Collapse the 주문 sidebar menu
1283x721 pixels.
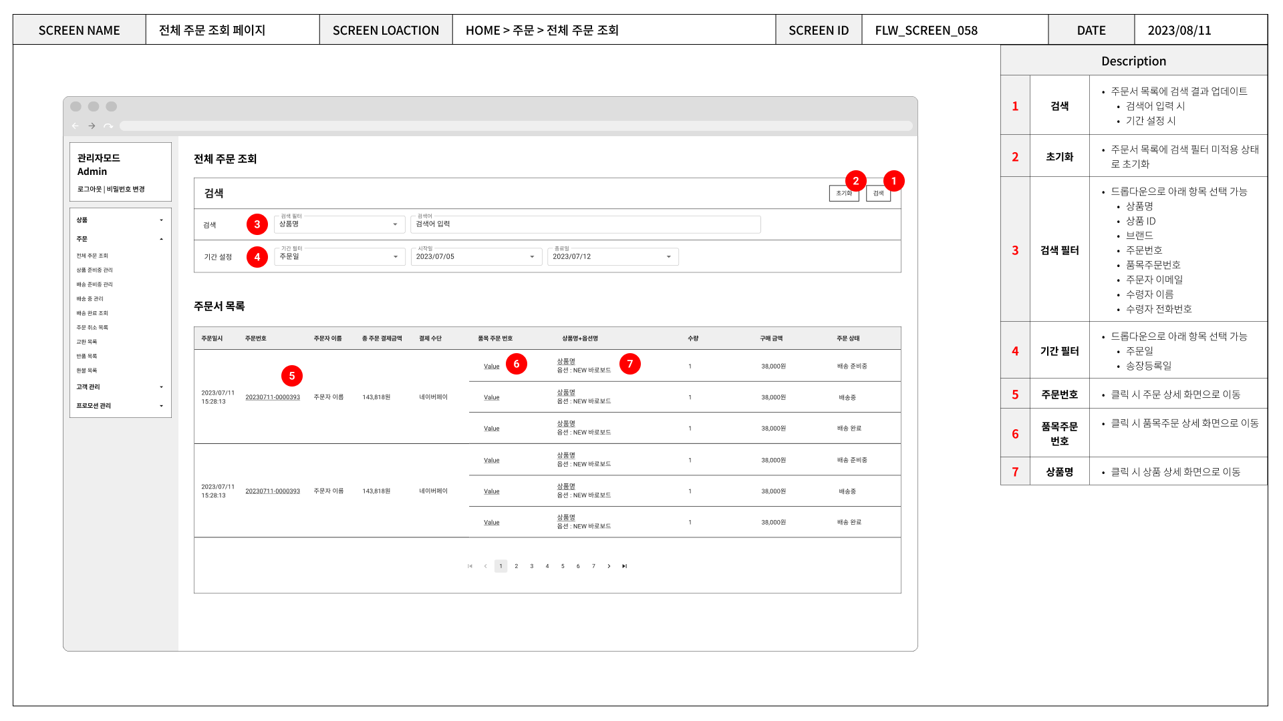[161, 239]
